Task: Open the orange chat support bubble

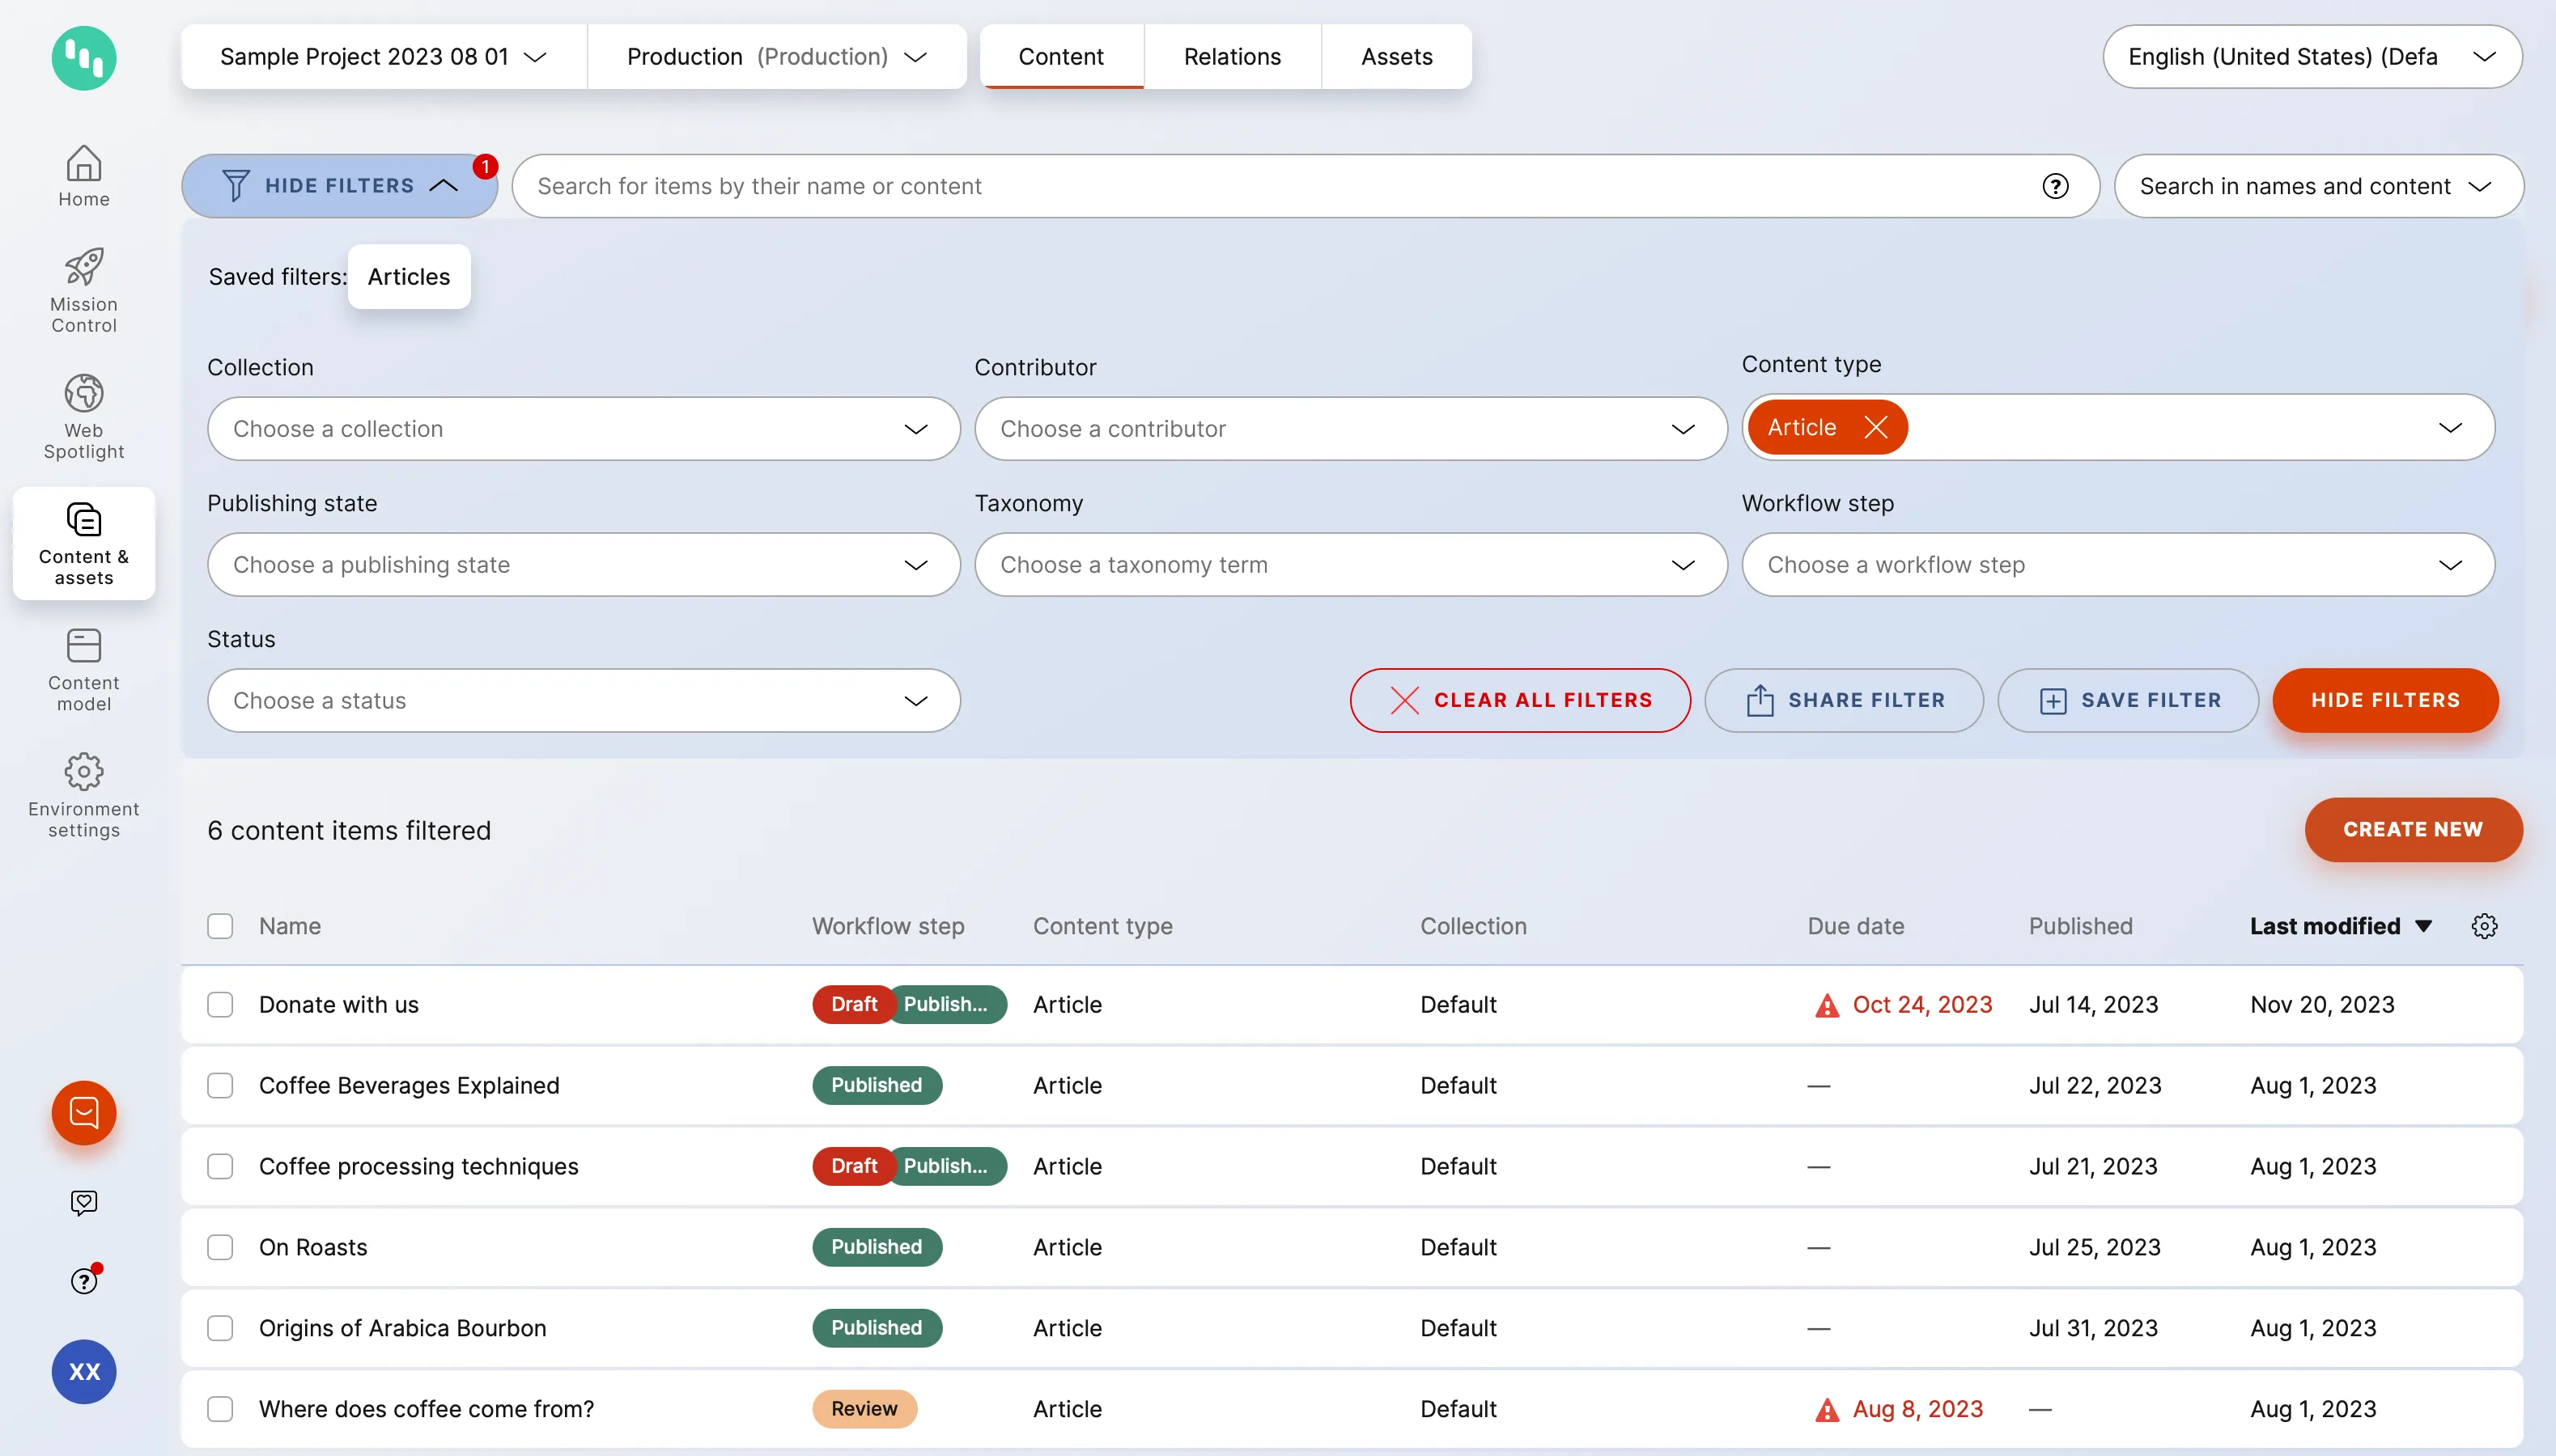Action: 83,1112
